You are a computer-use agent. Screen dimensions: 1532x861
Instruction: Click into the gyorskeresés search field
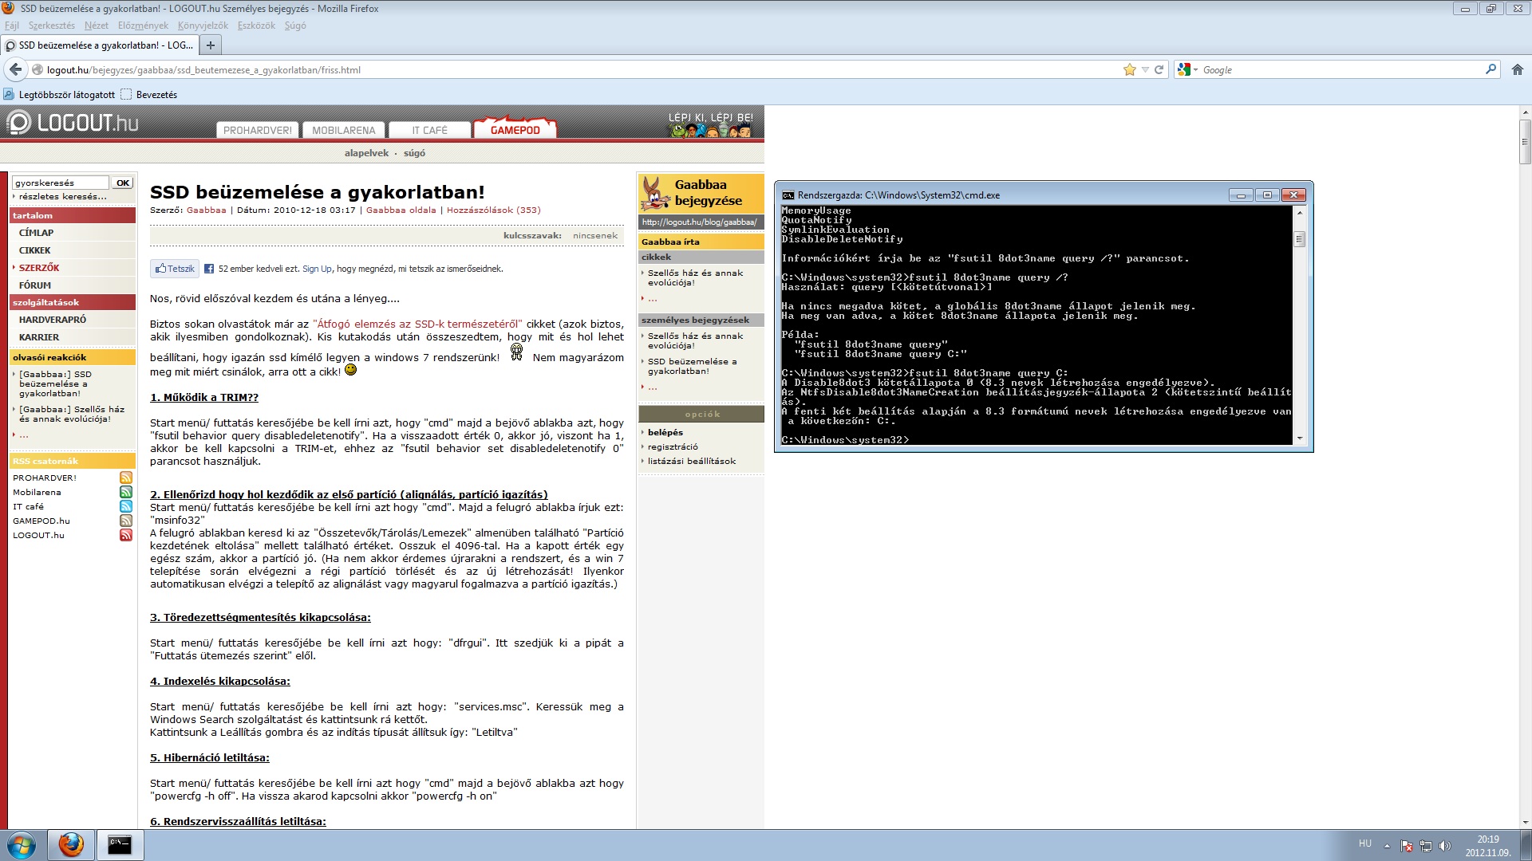tap(61, 183)
